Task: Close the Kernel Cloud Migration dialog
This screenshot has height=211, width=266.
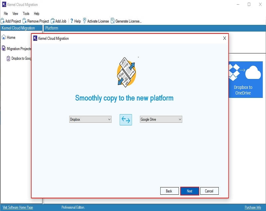Action: pyautogui.click(x=224, y=38)
